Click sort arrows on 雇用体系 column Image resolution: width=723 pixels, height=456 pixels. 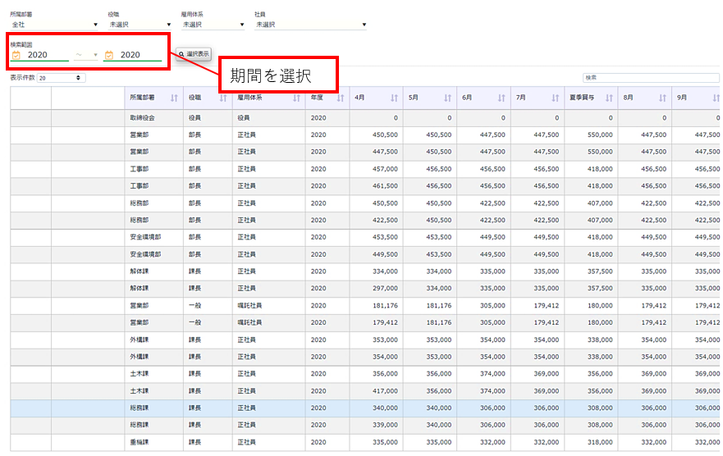click(x=296, y=98)
